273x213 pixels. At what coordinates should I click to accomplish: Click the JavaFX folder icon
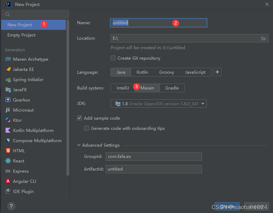point(8,90)
